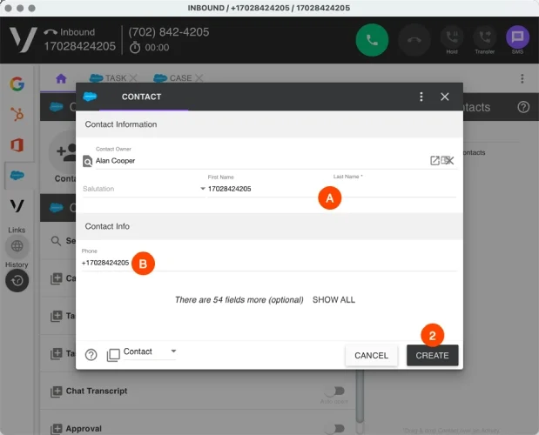Toggle the Approval switch
Screen dimensions: 539x435
[335, 428]
